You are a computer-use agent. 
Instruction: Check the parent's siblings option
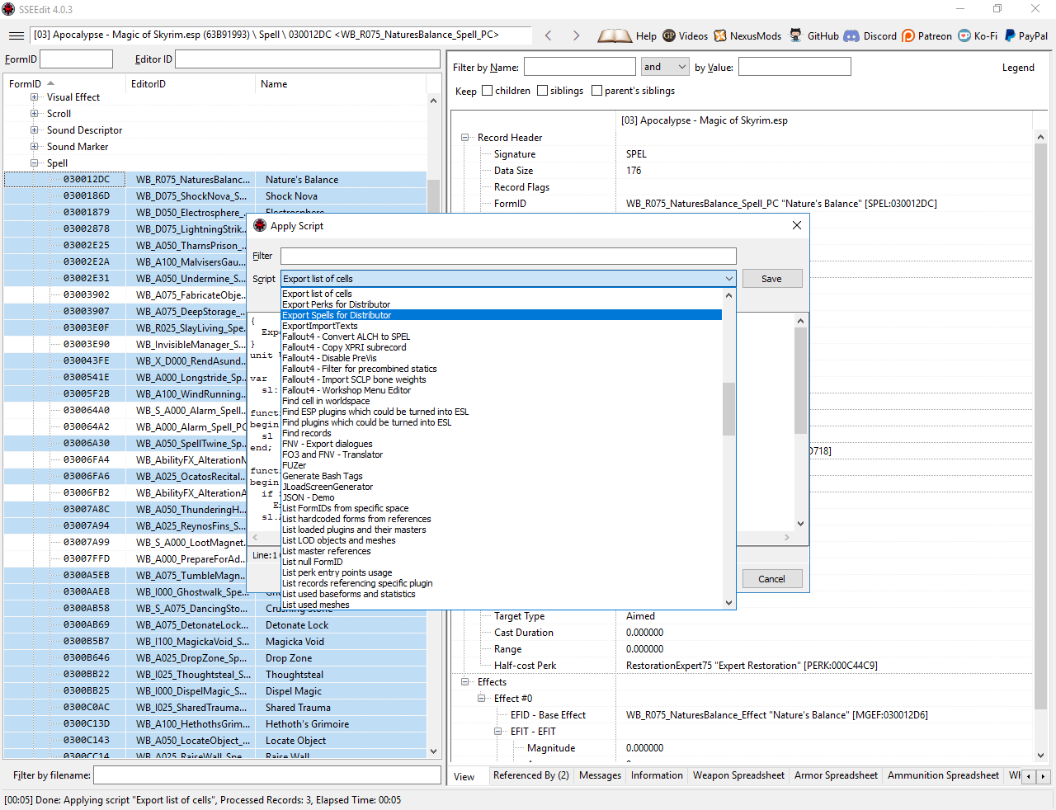click(x=596, y=91)
